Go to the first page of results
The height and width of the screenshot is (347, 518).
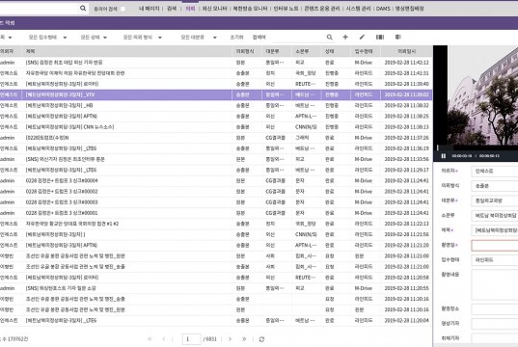(150, 339)
